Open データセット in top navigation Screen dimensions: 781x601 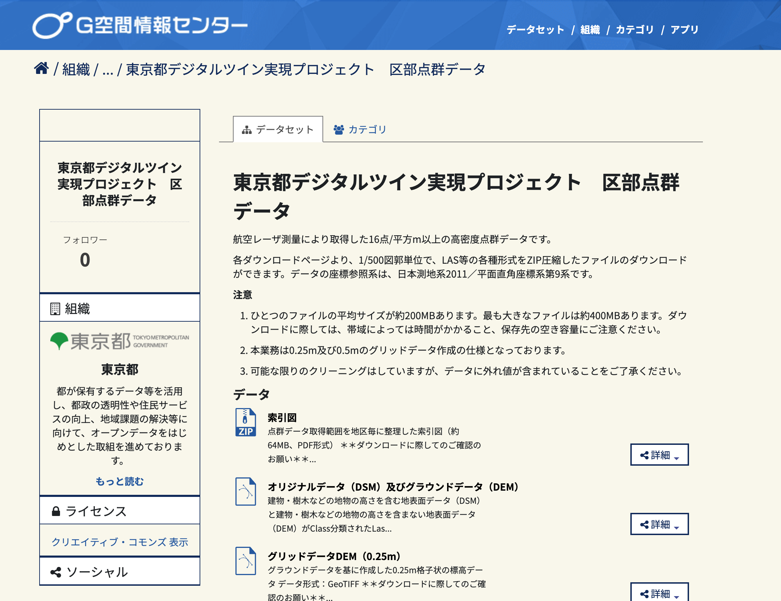(535, 30)
